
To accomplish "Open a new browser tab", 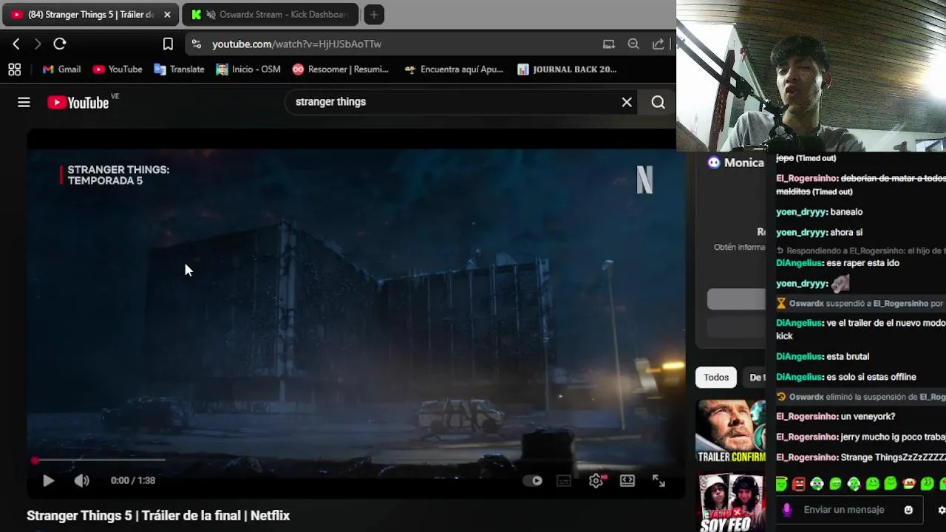I will coord(374,15).
